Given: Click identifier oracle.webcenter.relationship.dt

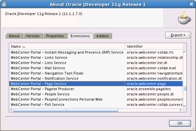Looking at the screenshot, I should click(x=155, y=57).
